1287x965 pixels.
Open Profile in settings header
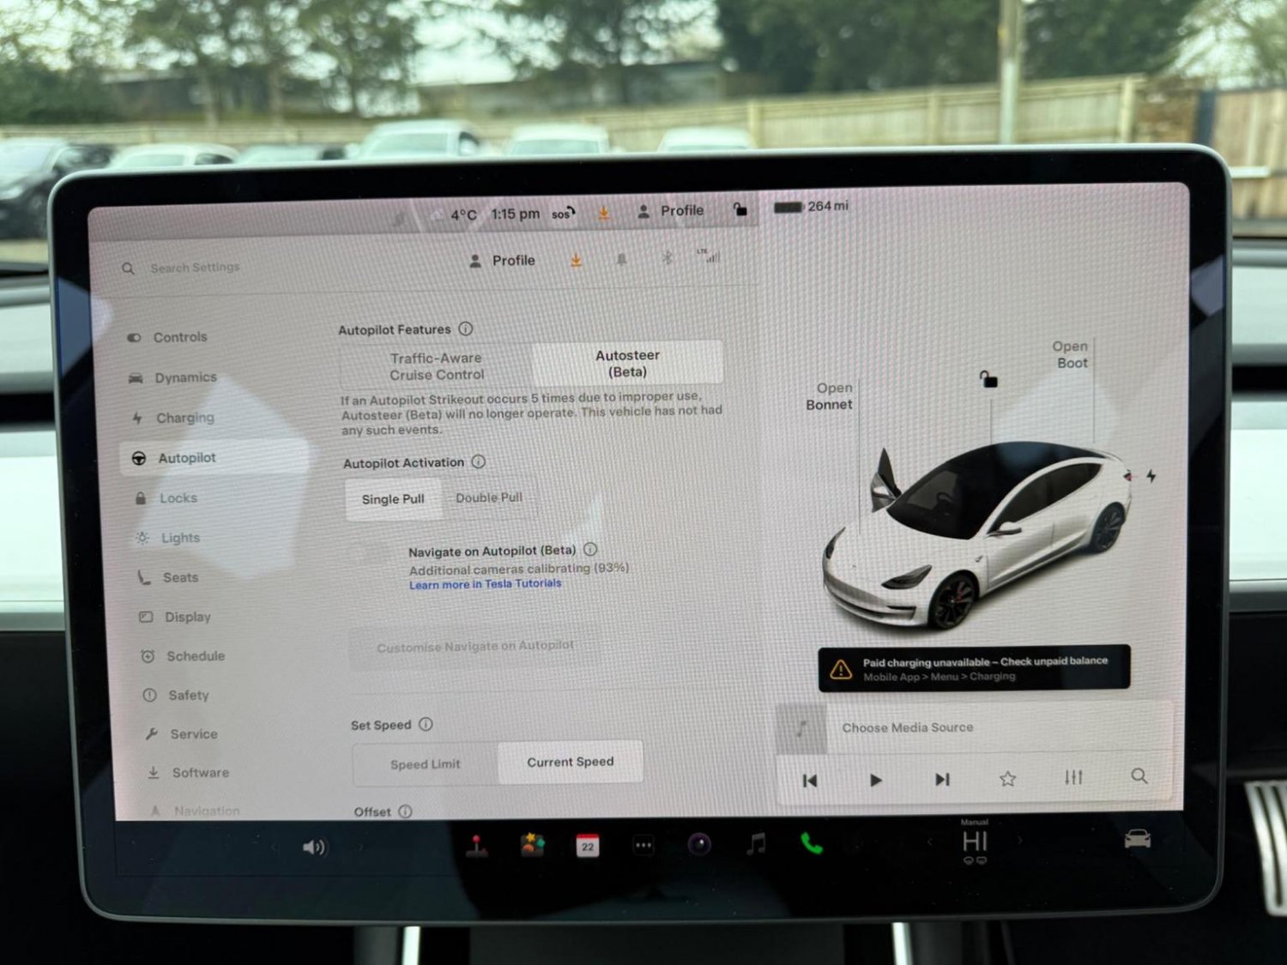pos(503,261)
